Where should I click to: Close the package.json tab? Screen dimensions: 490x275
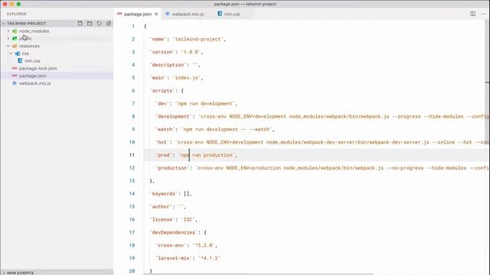[x=156, y=14]
